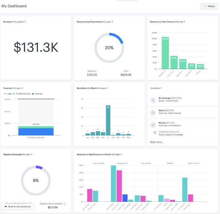Screen dimensions: 220x214
Task: Click the Referral group header
Action: pyautogui.click(x=170, y=163)
